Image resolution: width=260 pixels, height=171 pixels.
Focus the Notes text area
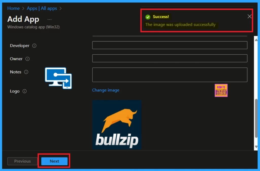click(x=170, y=75)
